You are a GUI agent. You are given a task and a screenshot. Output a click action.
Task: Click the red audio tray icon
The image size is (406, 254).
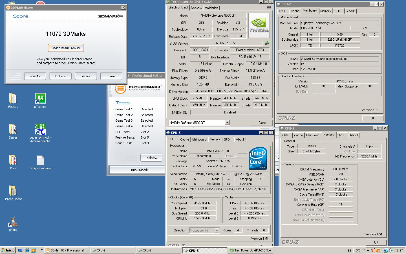click(373, 250)
